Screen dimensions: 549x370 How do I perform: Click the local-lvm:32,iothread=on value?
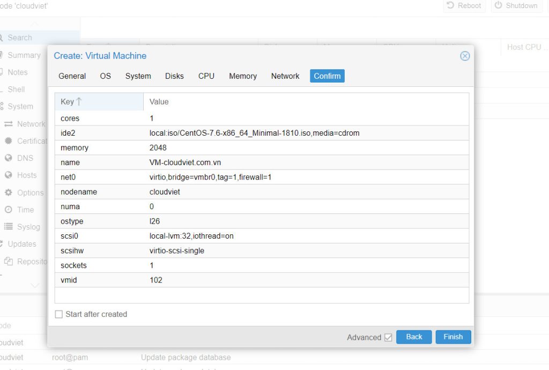pos(191,236)
